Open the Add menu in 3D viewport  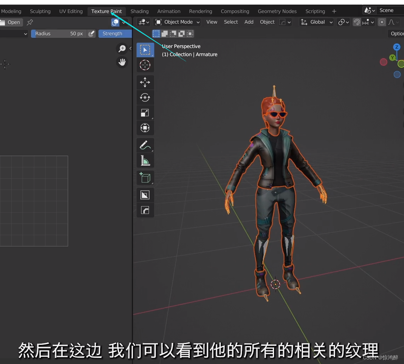point(249,22)
